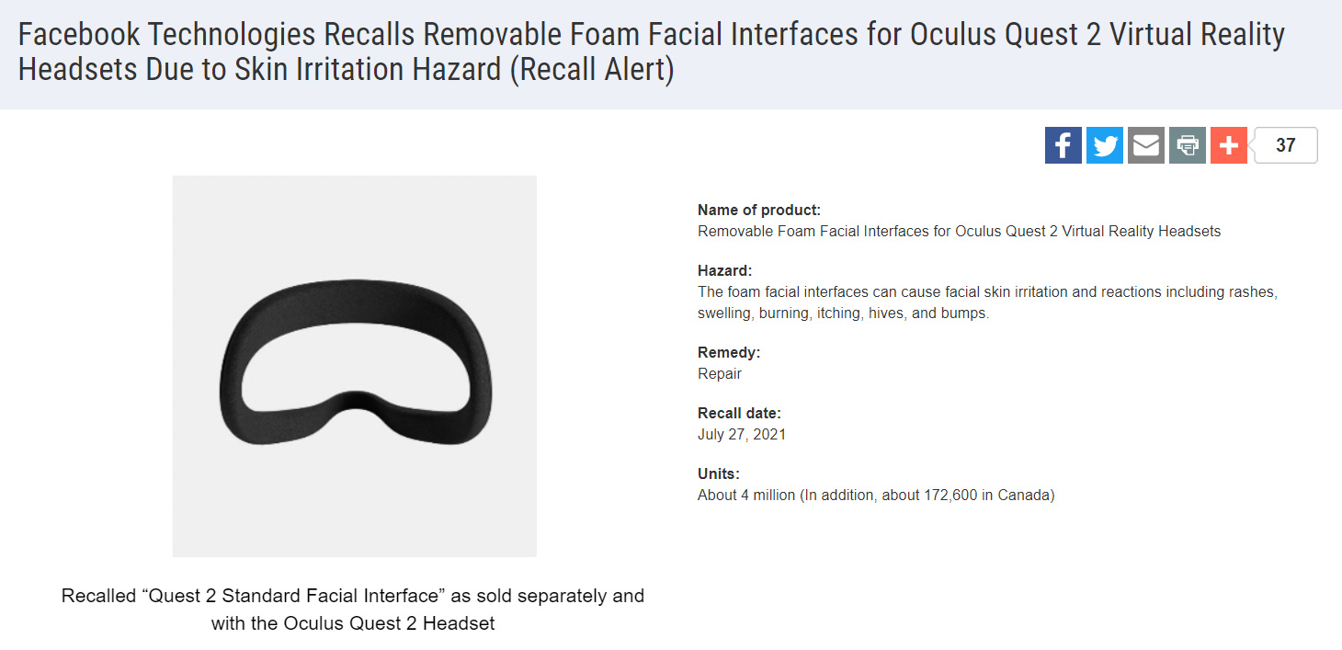The height and width of the screenshot is (650, 1342).
Task: Click the '(Recall Alert)' text in headline
Action: (x=591, y=70)
